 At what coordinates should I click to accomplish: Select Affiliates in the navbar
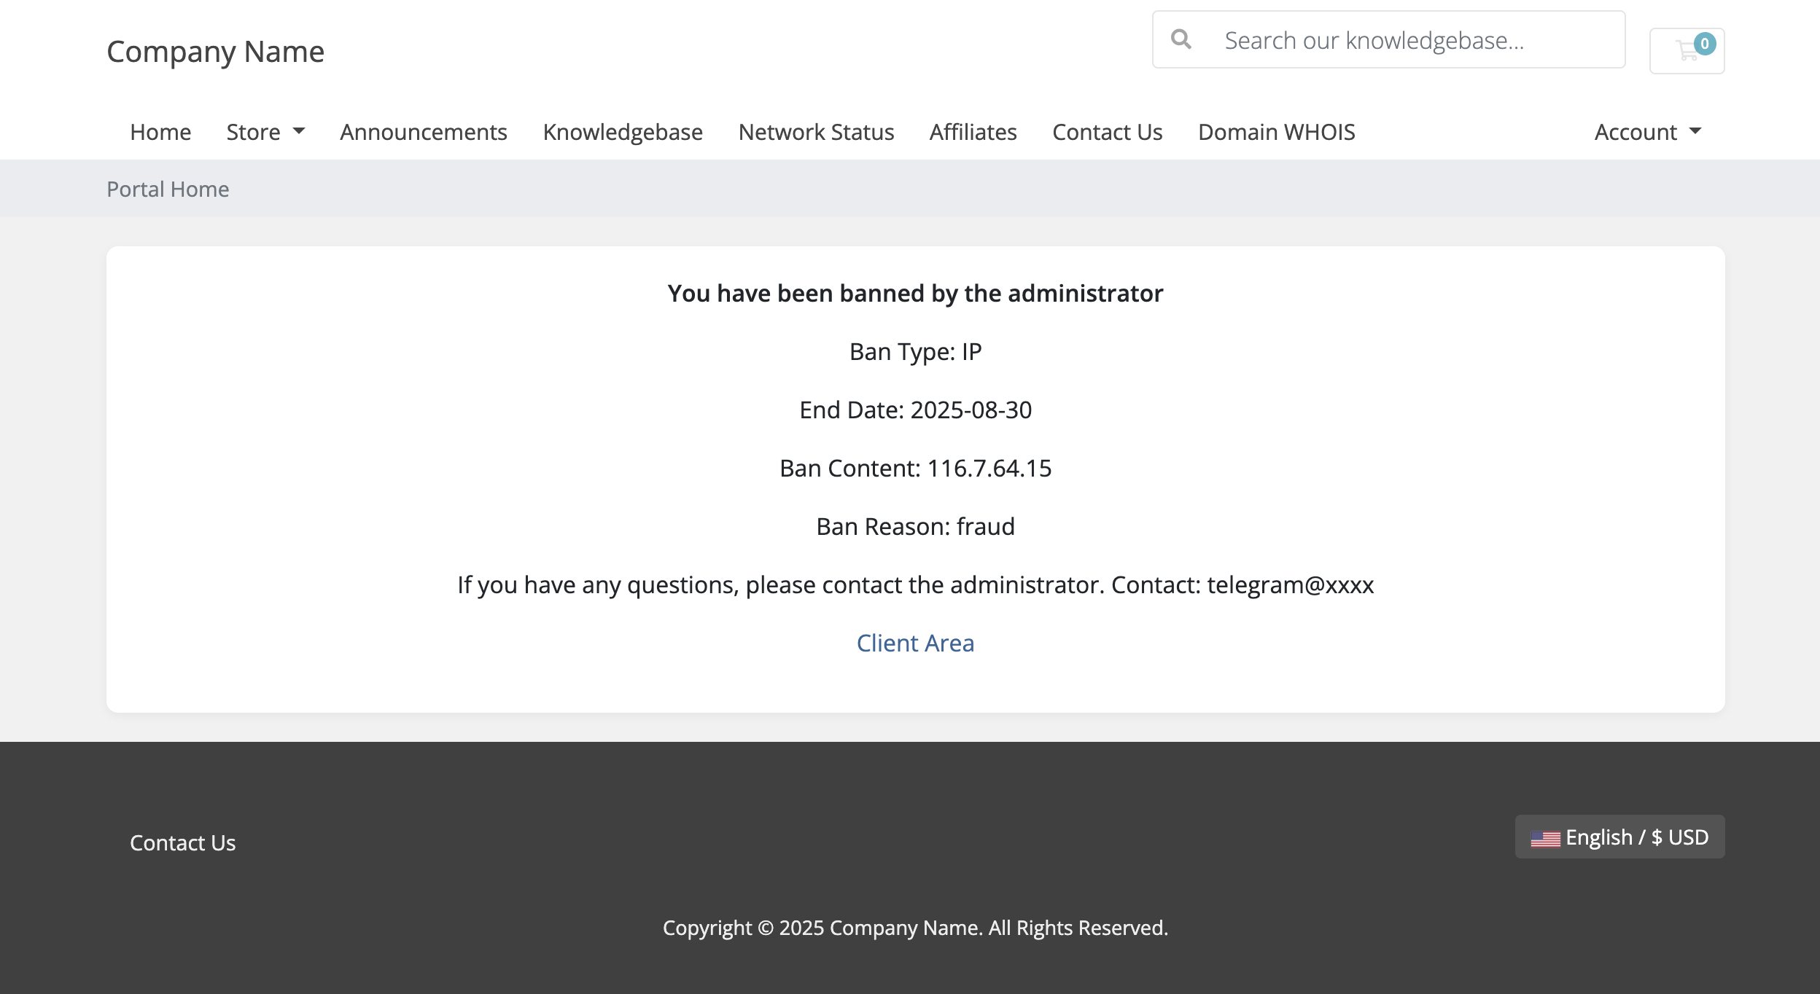[x=973, y=132]
